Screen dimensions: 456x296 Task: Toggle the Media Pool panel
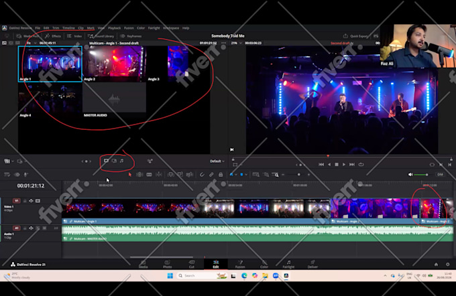(x=28, y=36)
